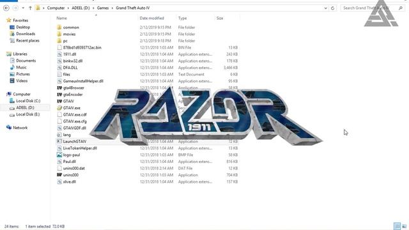The width and height of the screenshot is (409, 230).
Task: Switch to Details view in status bar
Action: click(397, 226)
